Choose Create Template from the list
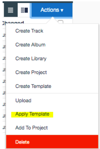 point(33,86)
